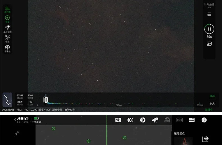Expand the 计划拍摄 mode selector
This screenshot has height=145, width=222.
click(209, 5)
